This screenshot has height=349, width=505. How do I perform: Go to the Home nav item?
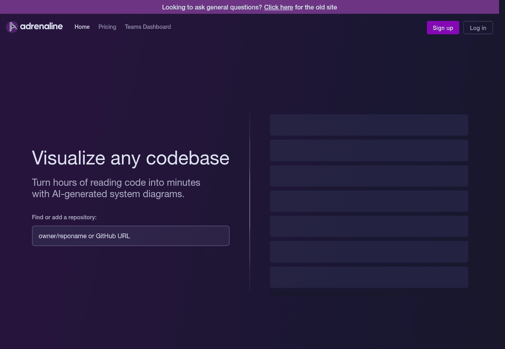click(x=82, y=27)
